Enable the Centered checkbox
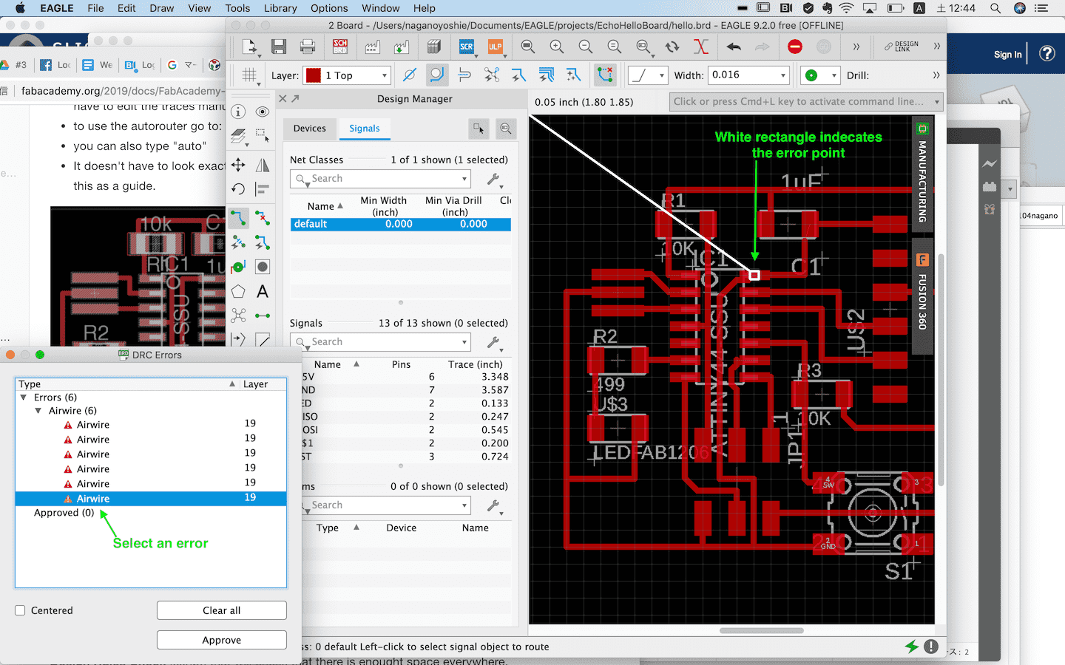 point(21,610)
